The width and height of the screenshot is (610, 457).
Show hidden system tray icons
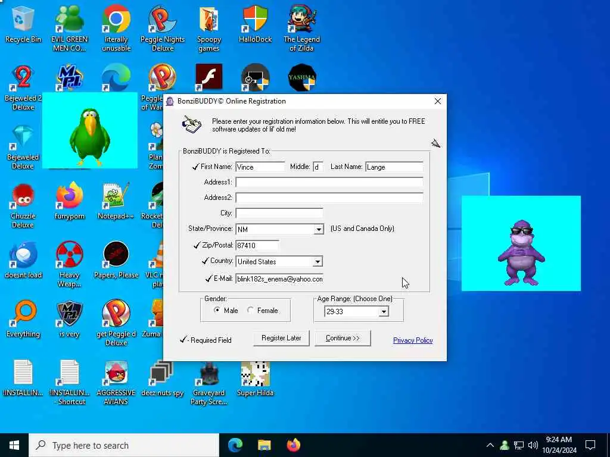coord(490,445)
